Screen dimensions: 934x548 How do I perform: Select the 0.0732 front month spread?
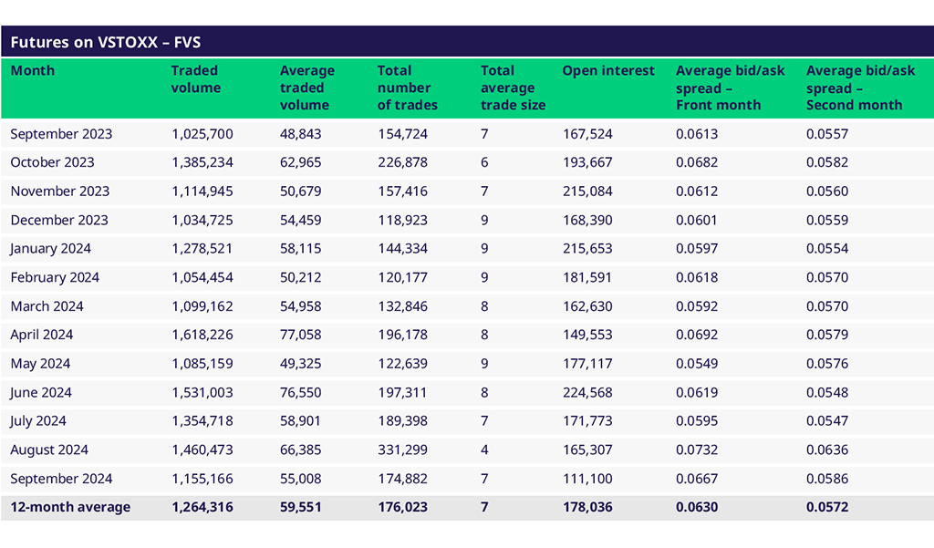697,450
